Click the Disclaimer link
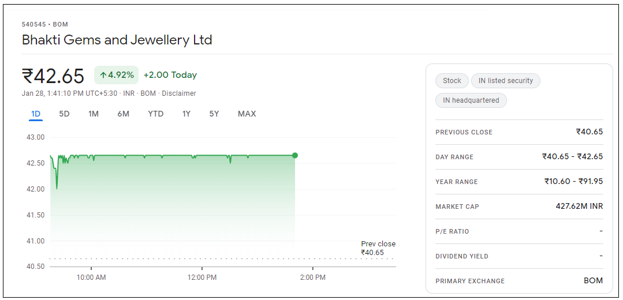The image size is (623, 300). coord(179,93)
